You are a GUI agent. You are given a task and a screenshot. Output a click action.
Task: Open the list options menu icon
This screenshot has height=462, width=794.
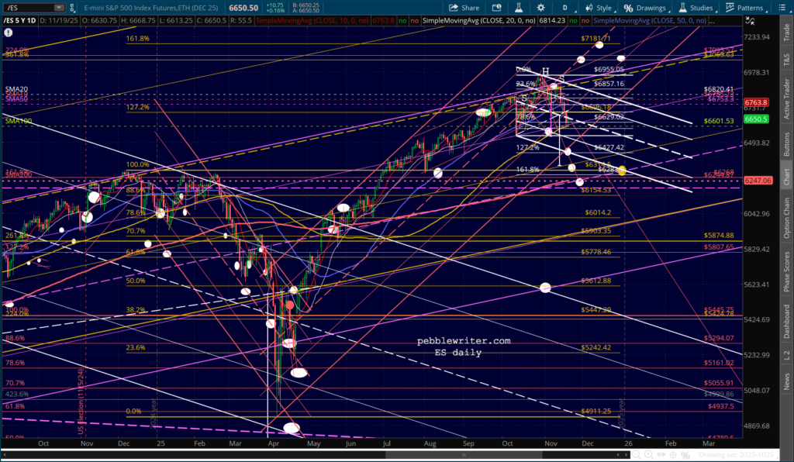[x=783, y=8]
